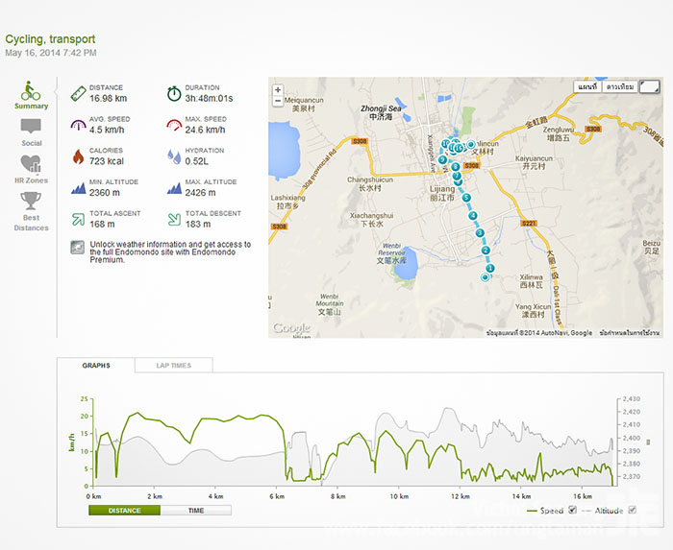673x550 pixels.
Task: Click the weather information premium icon
Action: (78, 248)
